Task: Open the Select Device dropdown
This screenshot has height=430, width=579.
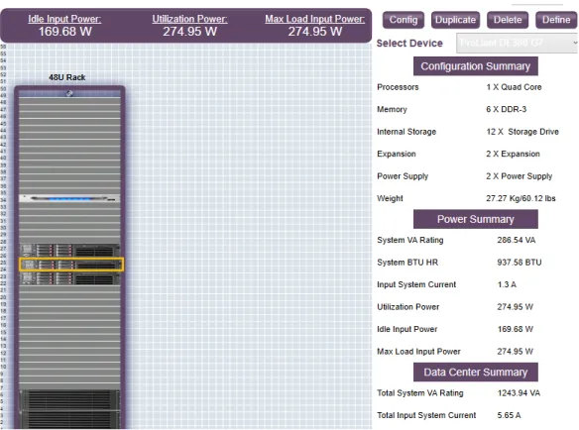Action: point(517,44)
